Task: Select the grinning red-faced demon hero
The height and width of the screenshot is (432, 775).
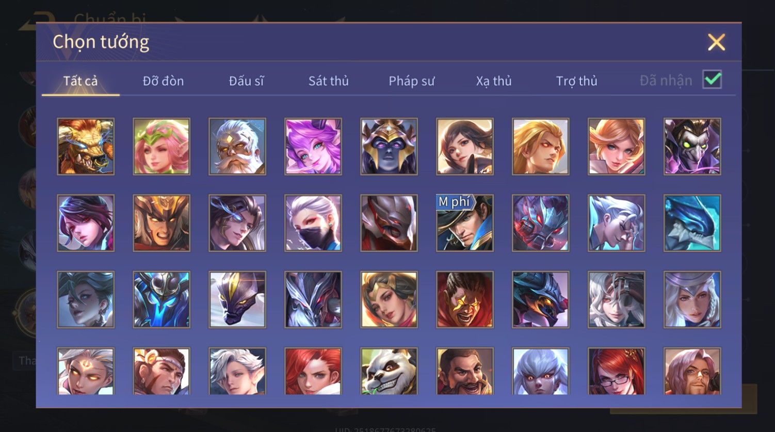Action: click(x=464, y=299)
